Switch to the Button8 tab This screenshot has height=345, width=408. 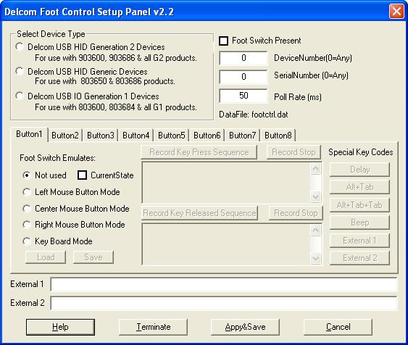pyautogui.click(x=278, y=136)
